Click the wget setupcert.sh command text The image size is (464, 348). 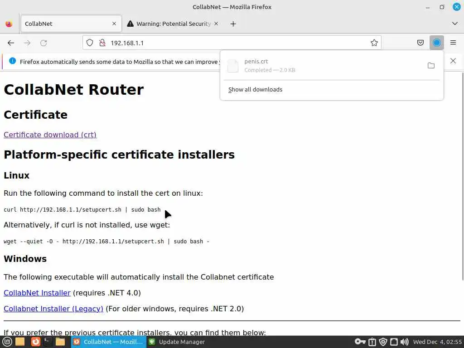(106, 241)
